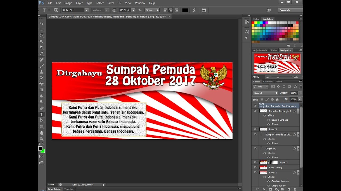341x191 pixels.
Task: Change the screen mode
Action: 42,163
